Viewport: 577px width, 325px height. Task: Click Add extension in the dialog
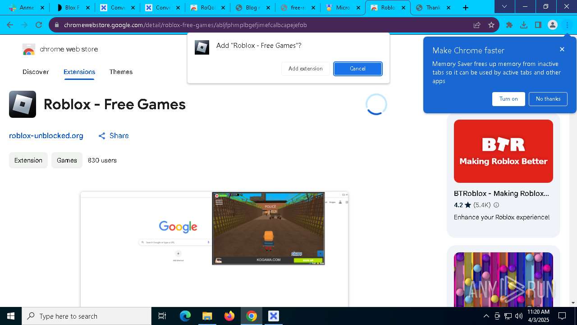306,69
